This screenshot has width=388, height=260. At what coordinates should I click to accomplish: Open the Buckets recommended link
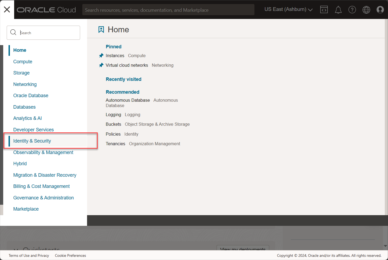[x=113, y=124]
